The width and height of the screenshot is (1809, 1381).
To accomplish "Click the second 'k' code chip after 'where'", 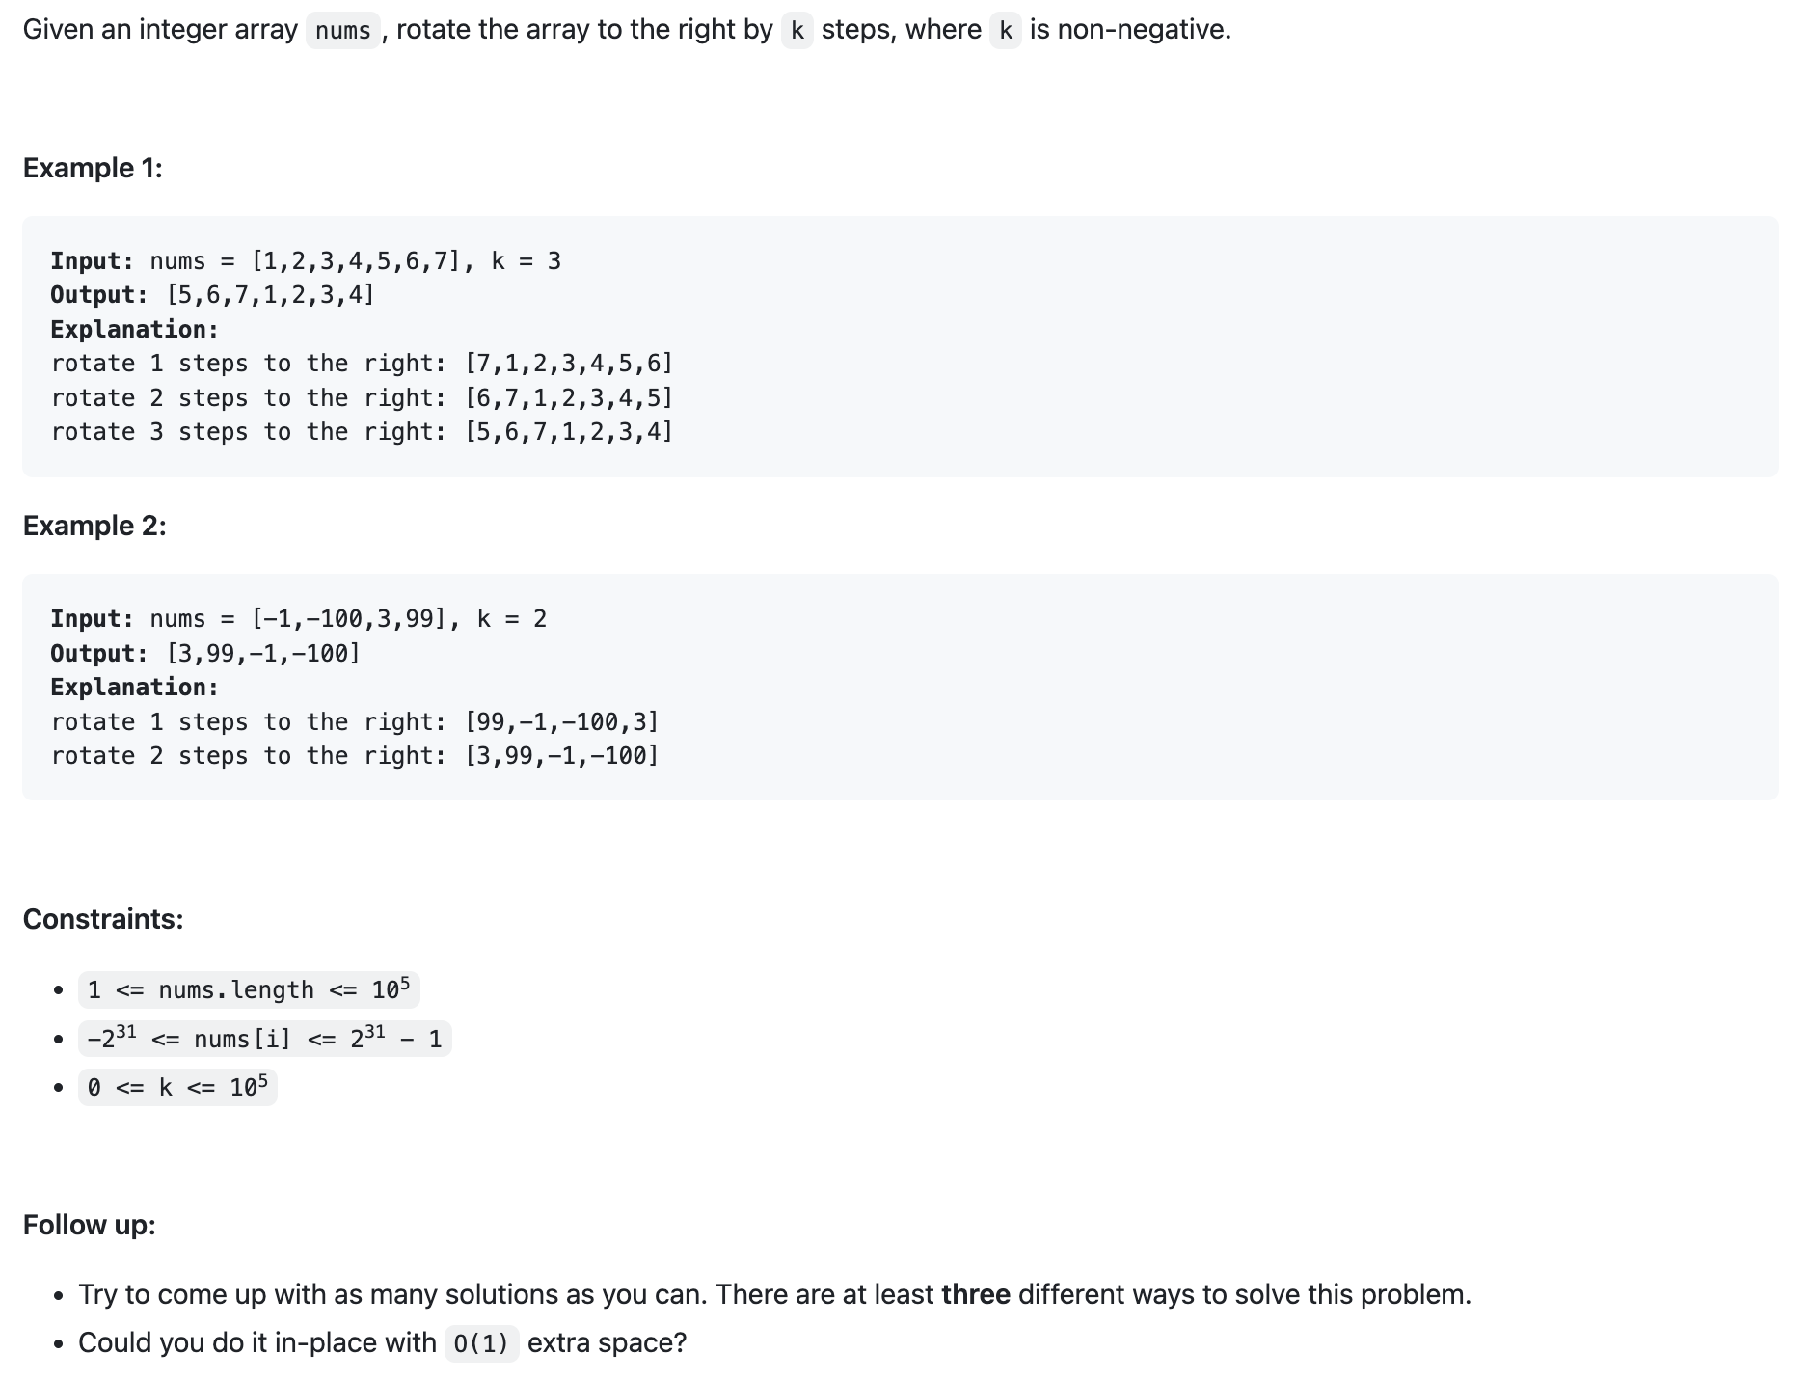I will click(x=1006, y=31).
